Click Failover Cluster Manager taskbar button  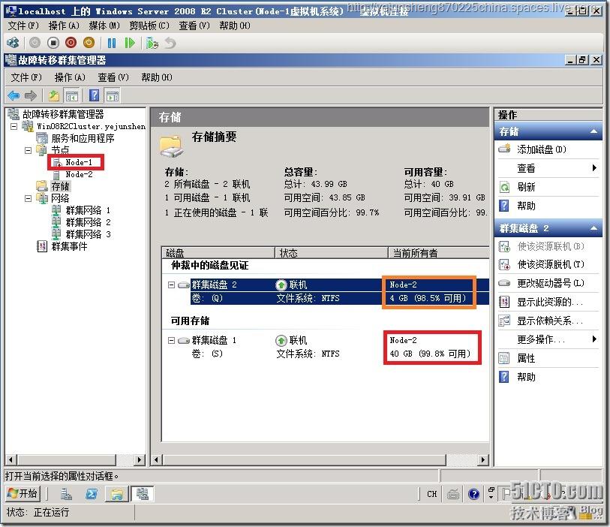[x=143, y=494]
